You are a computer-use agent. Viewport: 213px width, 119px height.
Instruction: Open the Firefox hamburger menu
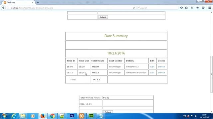[x=210, y=8]
